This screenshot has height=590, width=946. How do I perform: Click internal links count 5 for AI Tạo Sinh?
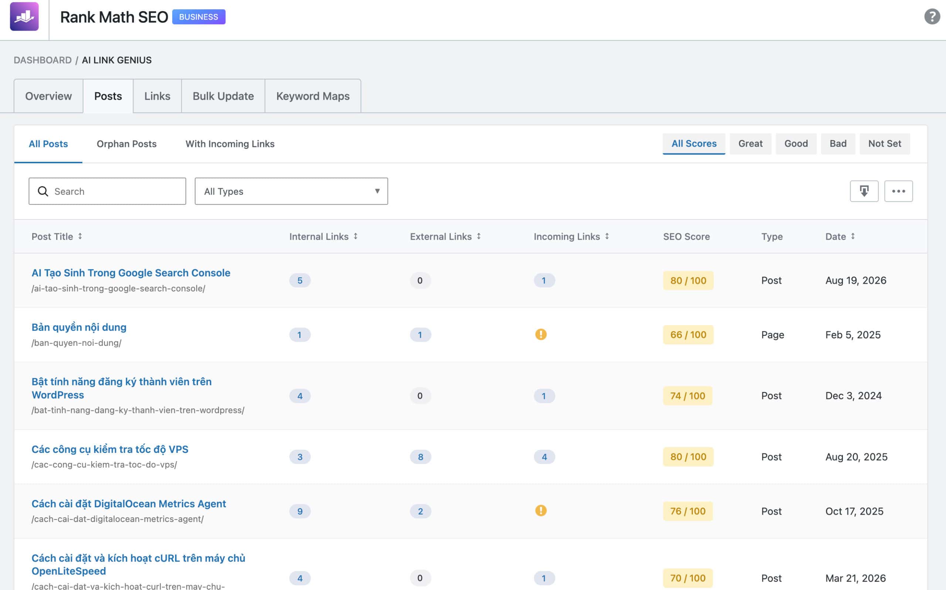tap(300, 280)
